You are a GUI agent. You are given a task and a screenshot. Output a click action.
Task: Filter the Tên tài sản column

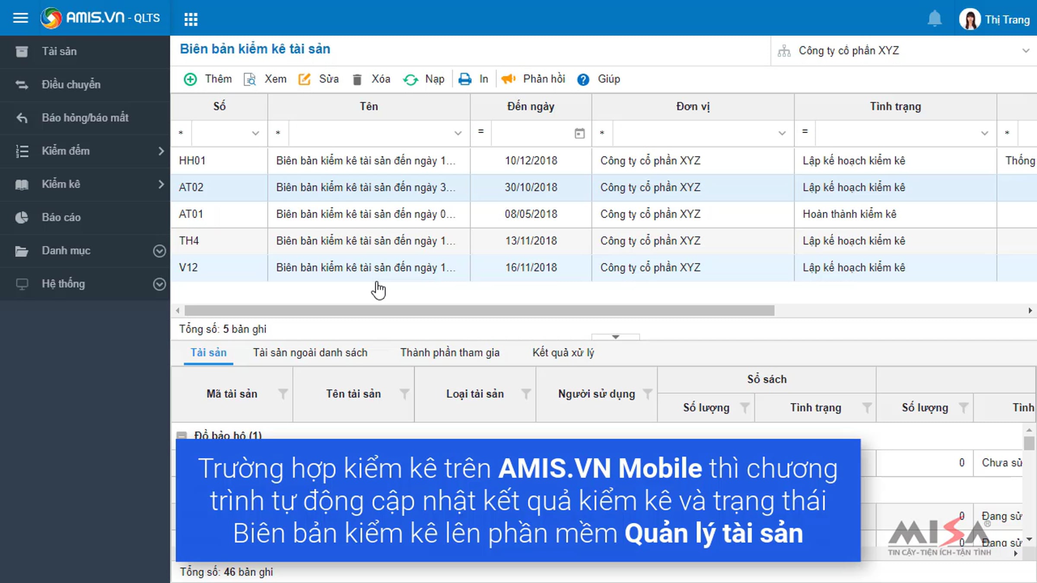[404, 394]
